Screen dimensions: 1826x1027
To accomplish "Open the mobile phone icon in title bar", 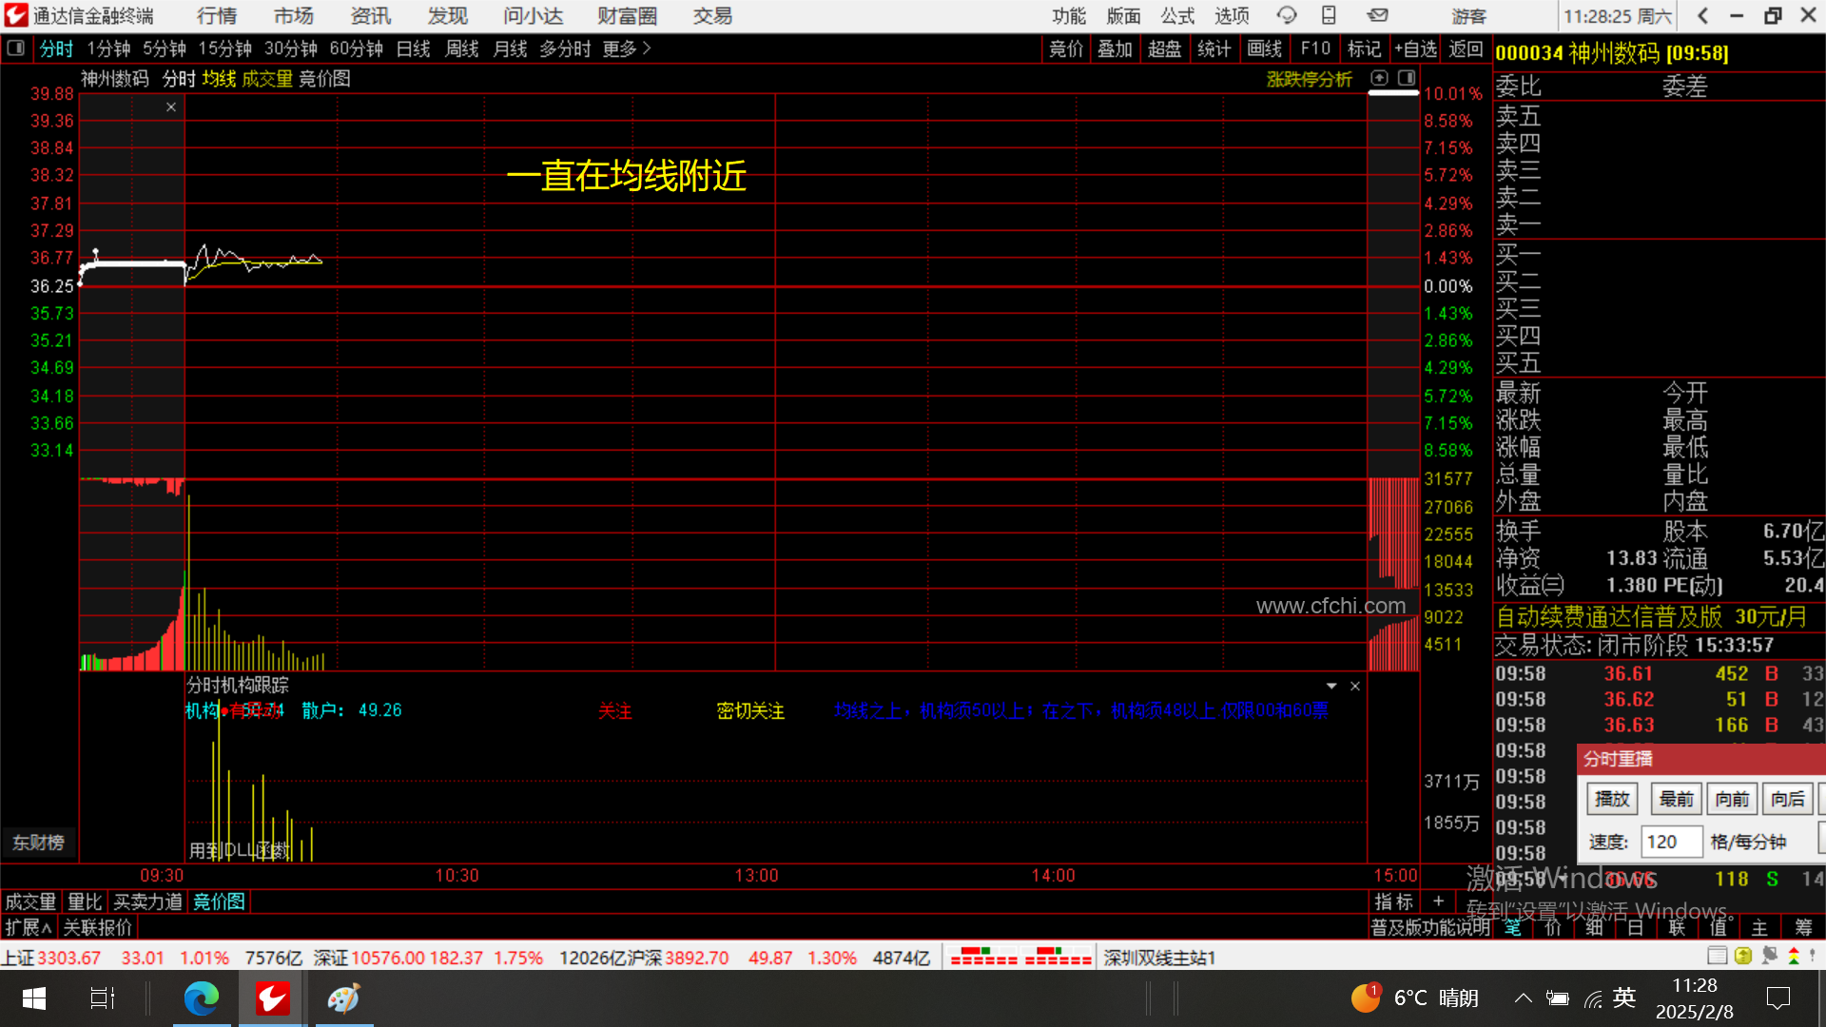I will [x=1329, y=15].
